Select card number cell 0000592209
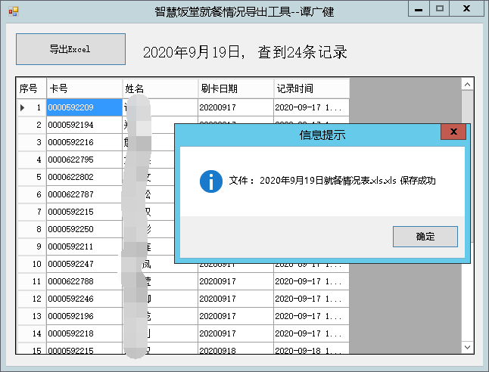The image size is (489, 372). [x=84, y=107]
